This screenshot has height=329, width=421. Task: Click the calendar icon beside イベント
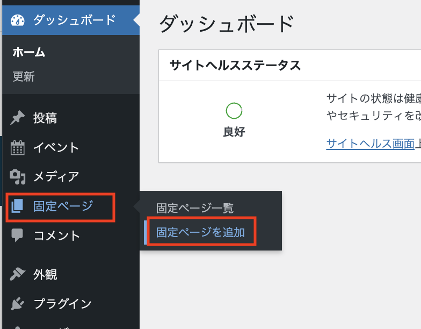click(x=18, y=148)
